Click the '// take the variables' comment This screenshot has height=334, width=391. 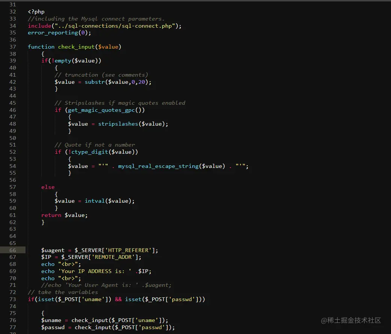pos(63,292)
